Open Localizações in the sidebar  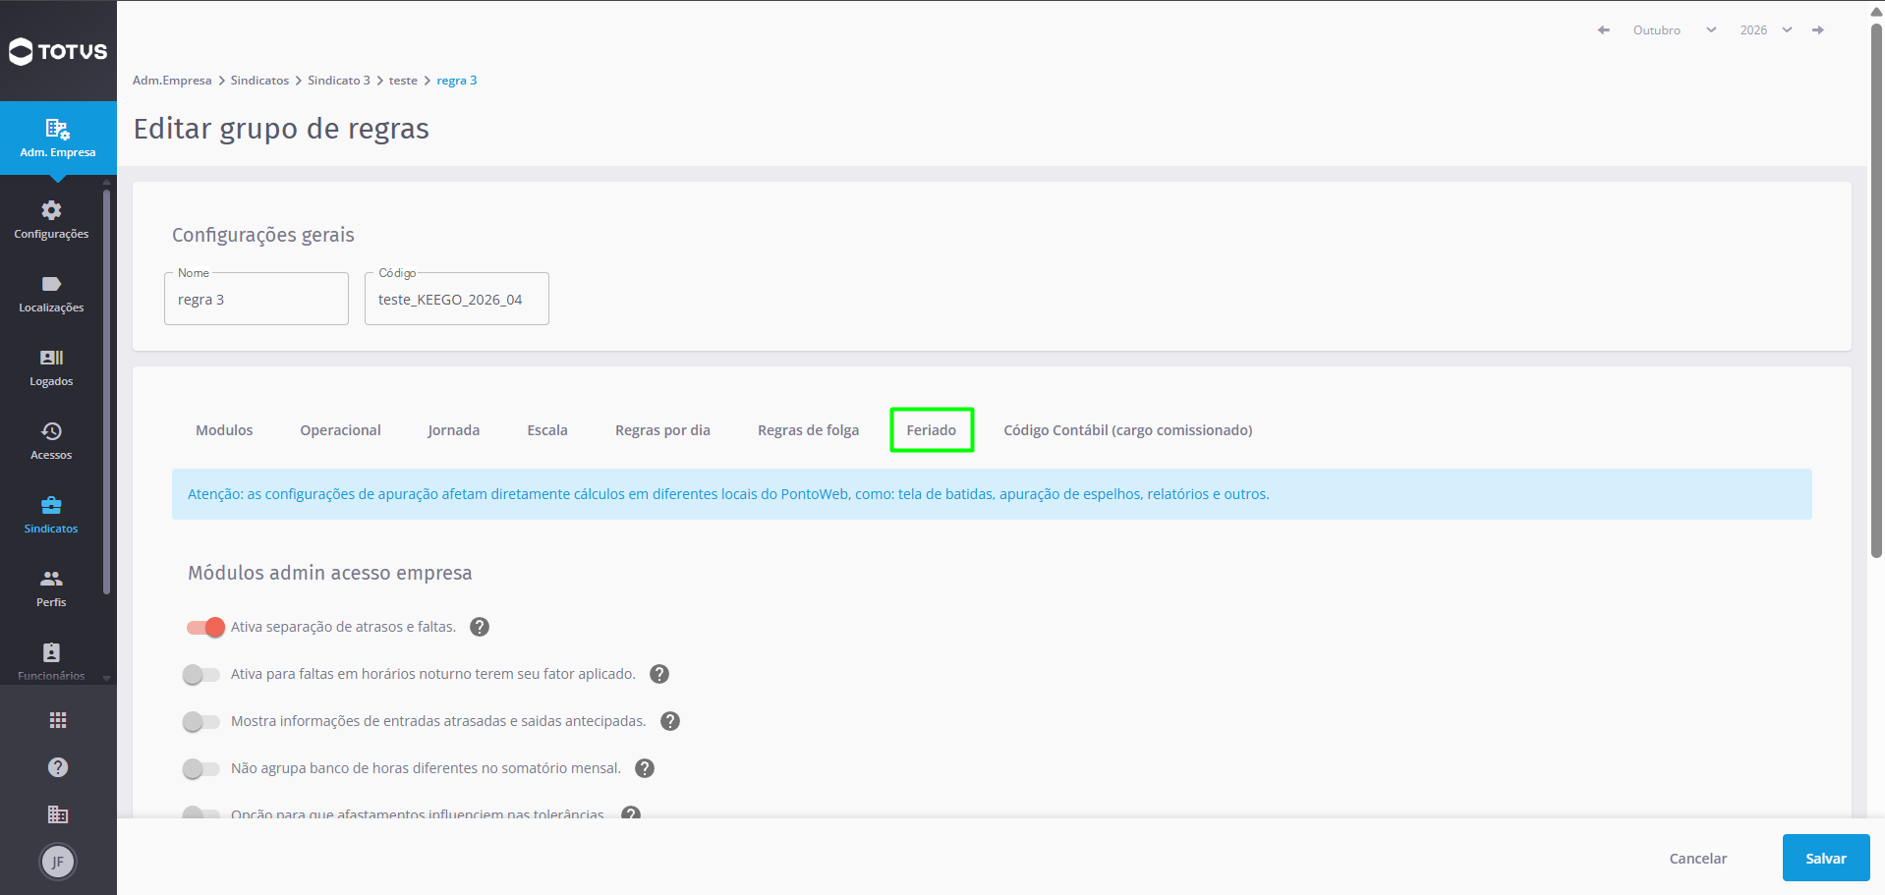tap(51, 294)
